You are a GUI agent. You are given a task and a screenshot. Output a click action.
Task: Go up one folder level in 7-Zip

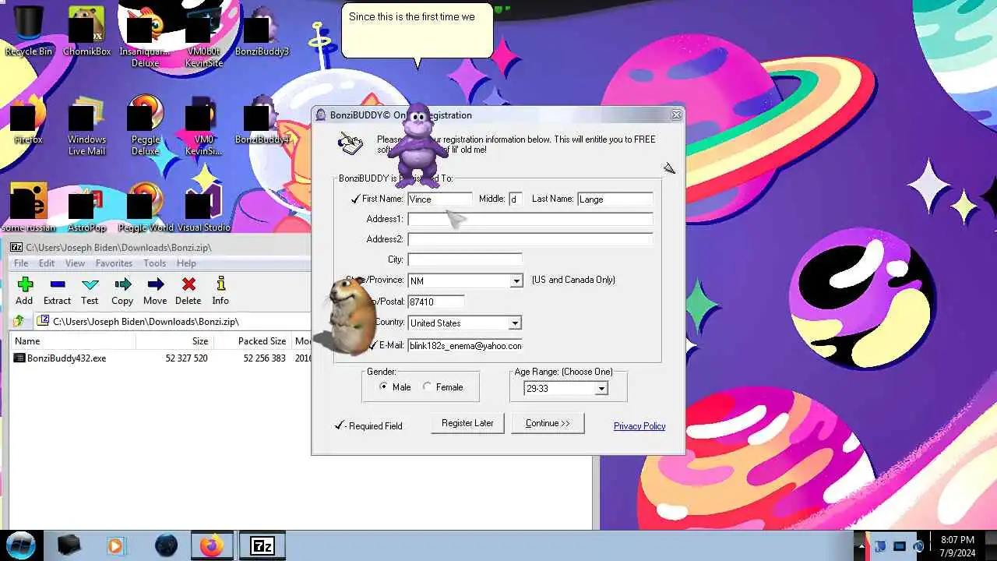[x=19, y=321]
